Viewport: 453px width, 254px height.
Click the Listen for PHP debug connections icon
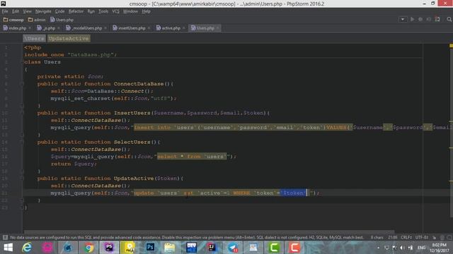click(x=429, y=19)
